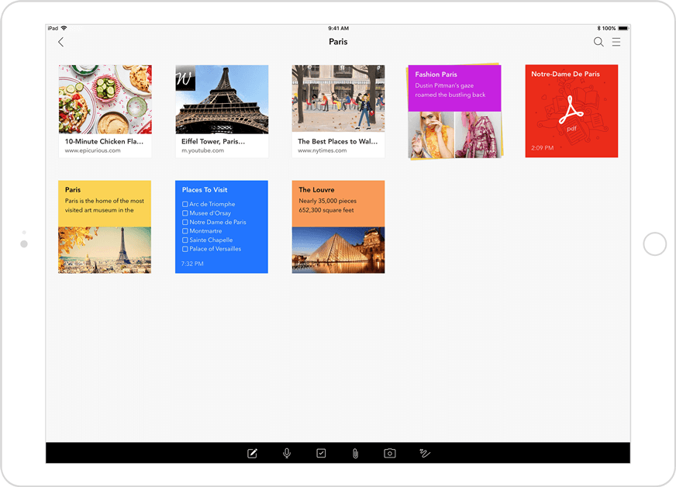Screen dimensions: 676x487
Task: Create a new text note
Action: tap(252, 453)
